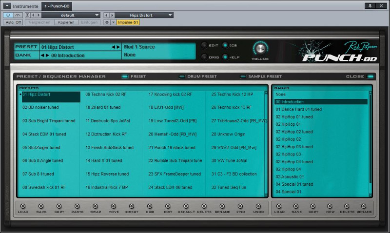Toggle the HELP LED button
Image resolution: width=390 pixels, height=233 pixels.
225,57
